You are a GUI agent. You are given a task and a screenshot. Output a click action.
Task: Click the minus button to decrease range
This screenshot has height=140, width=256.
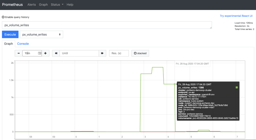pyautogui.click(x=19, y=53)
